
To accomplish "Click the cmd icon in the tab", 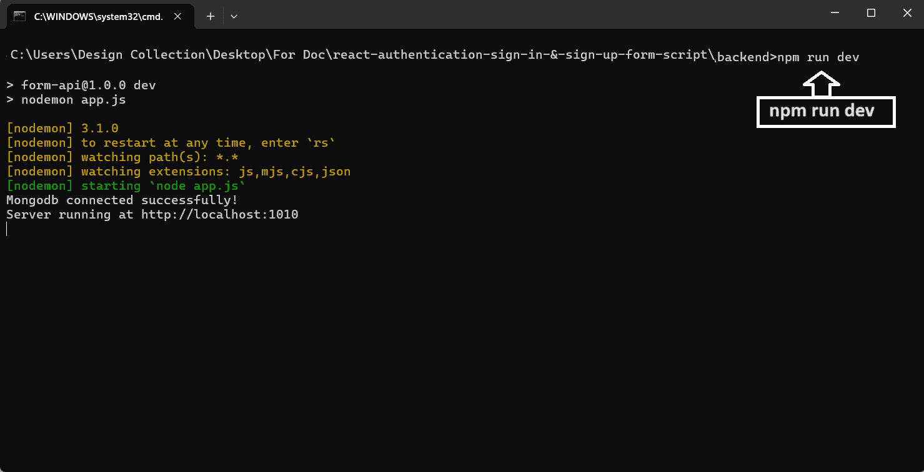I will pyautogui.click(x=20, y=16).
